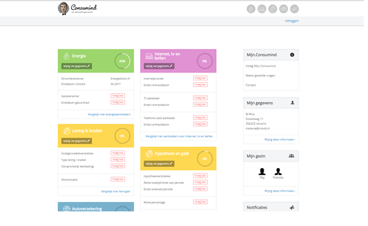Open Uitleg Mijn.Consumind menu item
Viewport: 368px width, 226px height.
pos(261,66)
